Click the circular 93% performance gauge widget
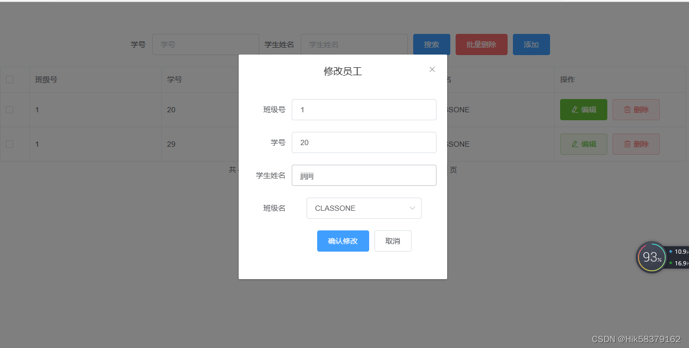This screenshot has height=348, width=689. tap(651, 257)
